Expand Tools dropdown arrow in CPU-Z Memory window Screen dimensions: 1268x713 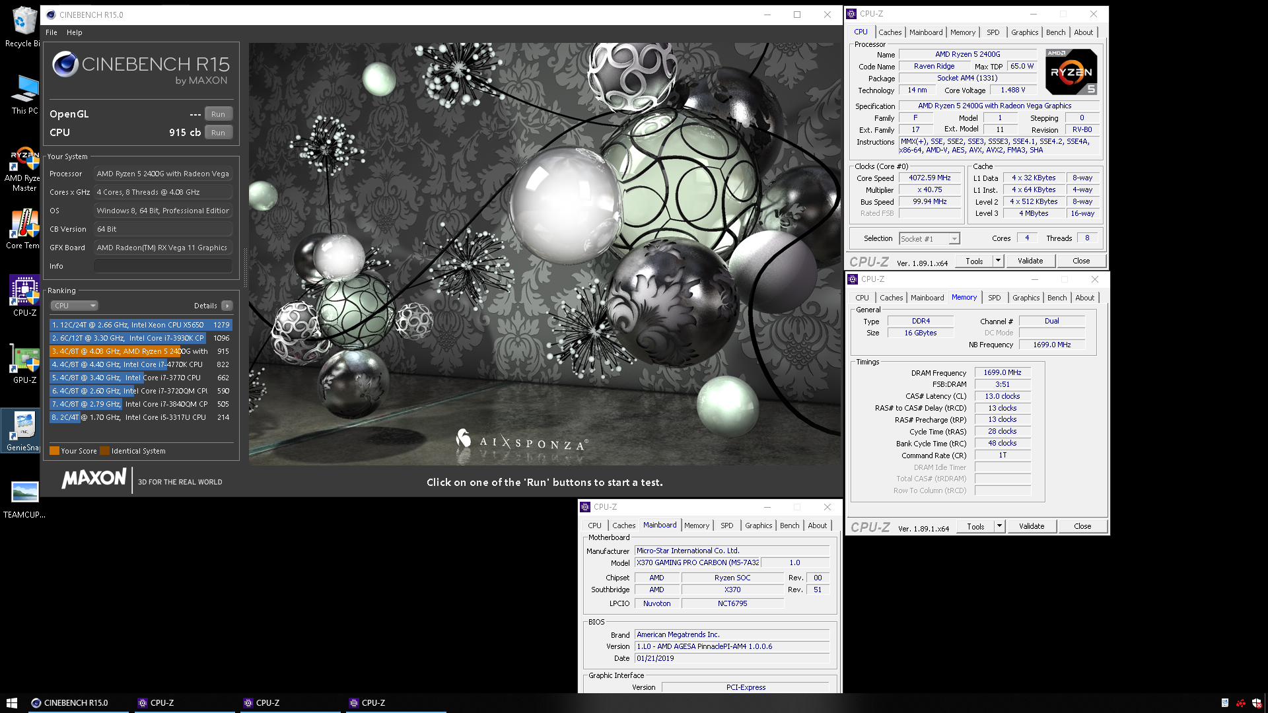tap(999, 526)
